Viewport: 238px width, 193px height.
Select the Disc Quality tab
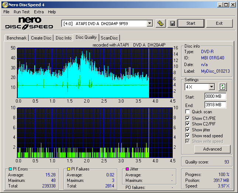point(86,37)
